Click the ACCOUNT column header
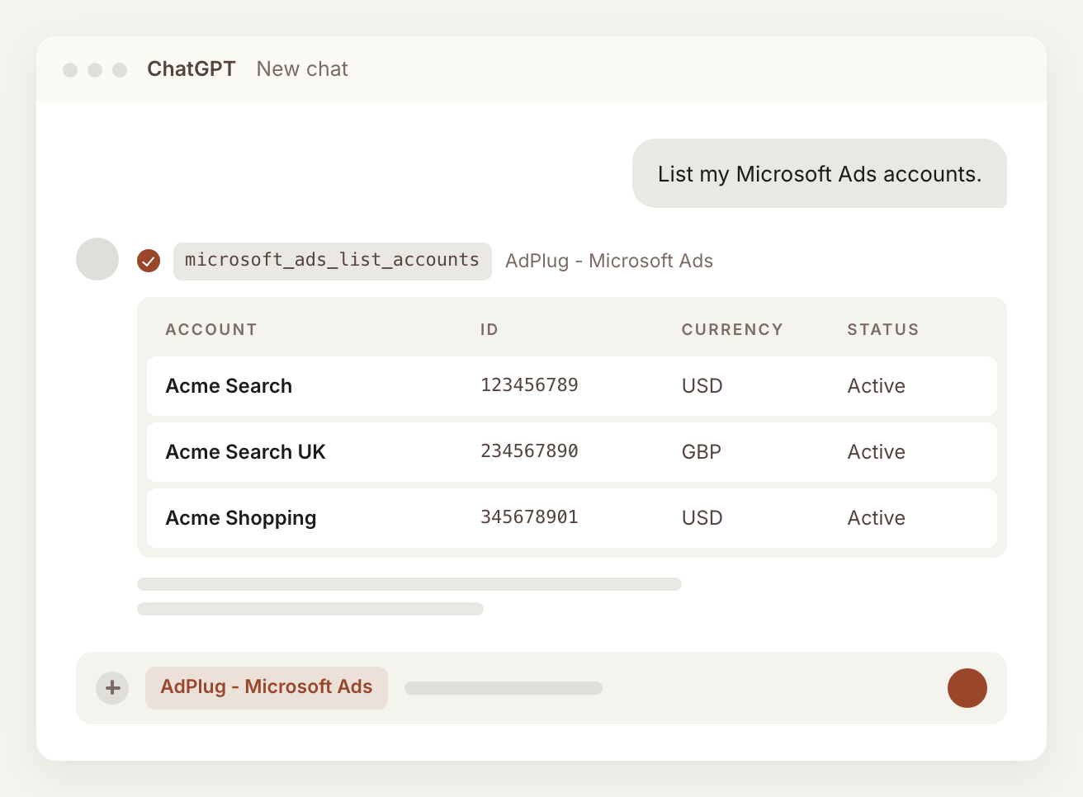The width and height of the screenshot is (1083, 797). tap(211, 329)
